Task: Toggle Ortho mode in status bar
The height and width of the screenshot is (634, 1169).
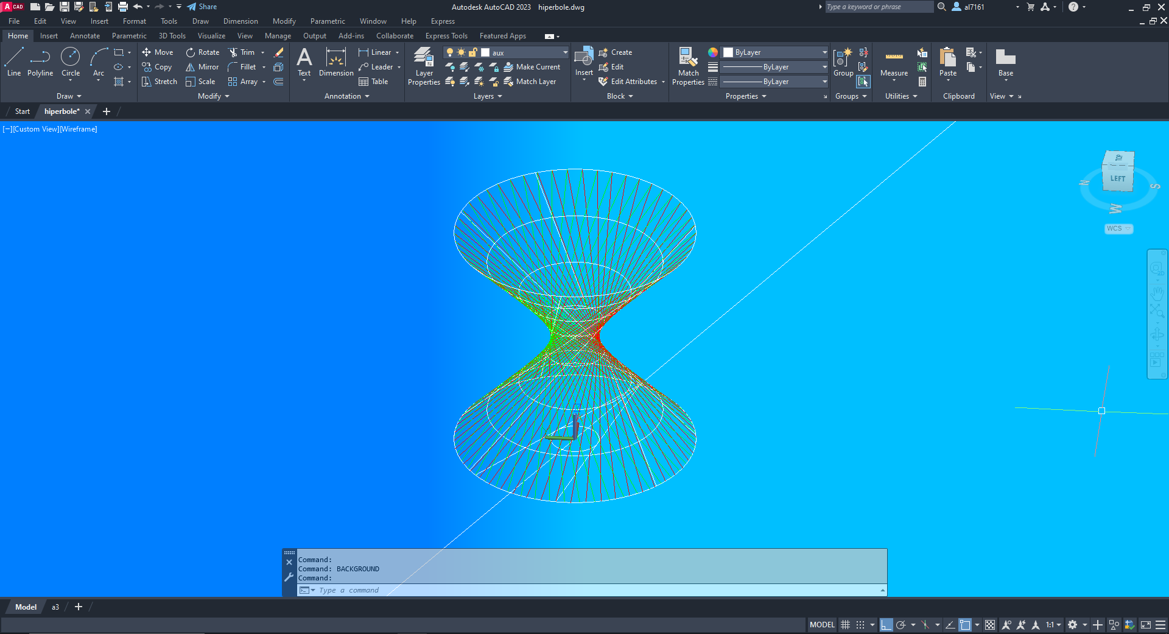Action: coord(886,625)
